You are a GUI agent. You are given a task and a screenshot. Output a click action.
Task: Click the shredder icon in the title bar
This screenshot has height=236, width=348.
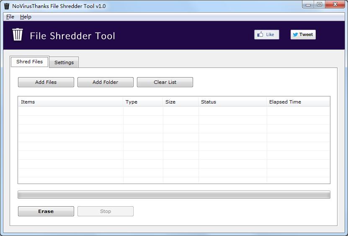tap(6, 6)
